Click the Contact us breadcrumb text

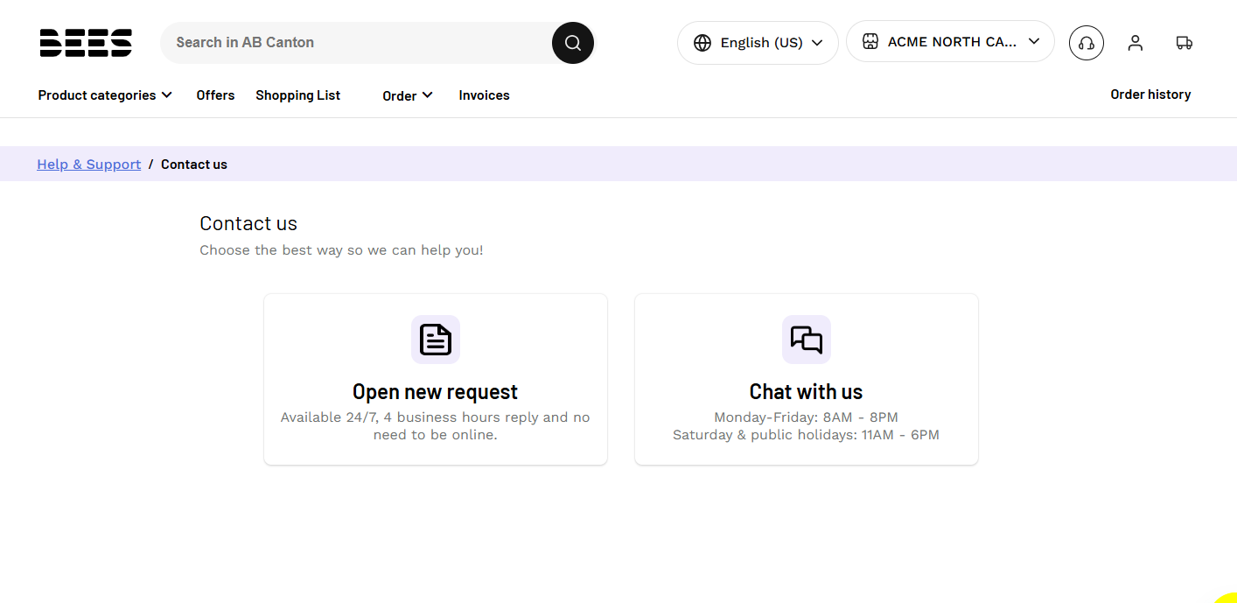[x=194, y=165]
